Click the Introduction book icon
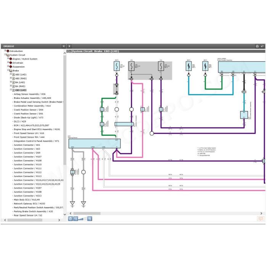 [8, 51]
